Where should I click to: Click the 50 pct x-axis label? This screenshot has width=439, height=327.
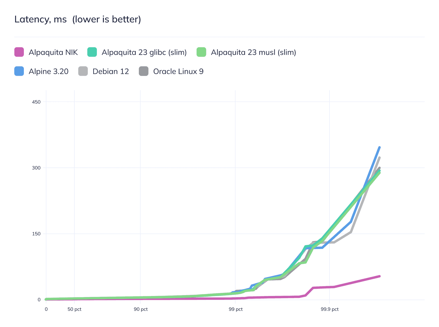(74, 309)
